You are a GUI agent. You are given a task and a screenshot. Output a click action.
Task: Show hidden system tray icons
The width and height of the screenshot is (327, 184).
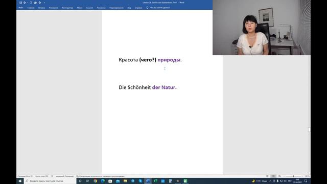click(x=270, y=181)
